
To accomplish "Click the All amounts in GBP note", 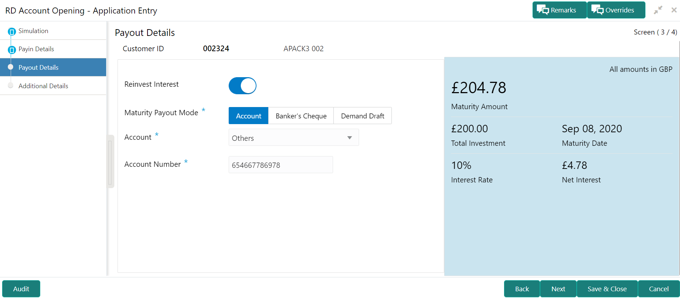I will 640,69.
